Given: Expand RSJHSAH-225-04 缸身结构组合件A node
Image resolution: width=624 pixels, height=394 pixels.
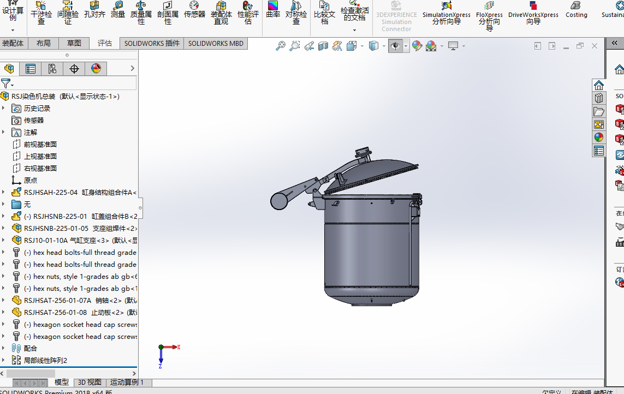Looking at the screenshot, I should pyautogui.click(x=4, y=192).
